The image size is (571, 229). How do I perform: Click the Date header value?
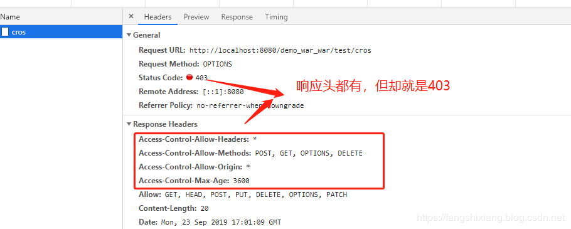click(x=221, y=223)
